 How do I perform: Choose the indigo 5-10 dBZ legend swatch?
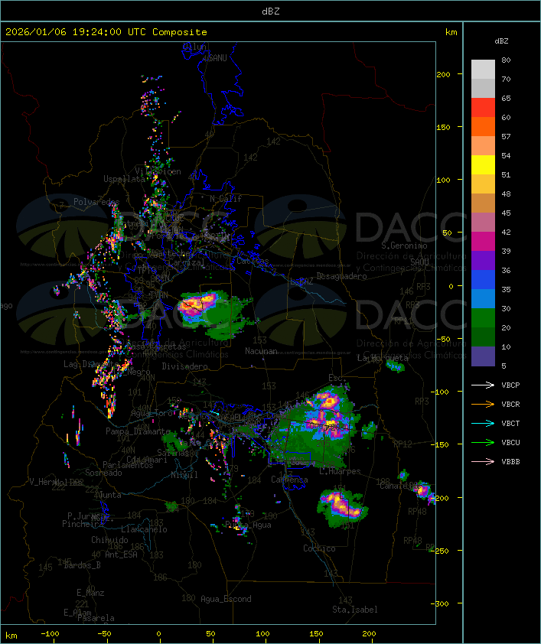(x=483, y=356)
